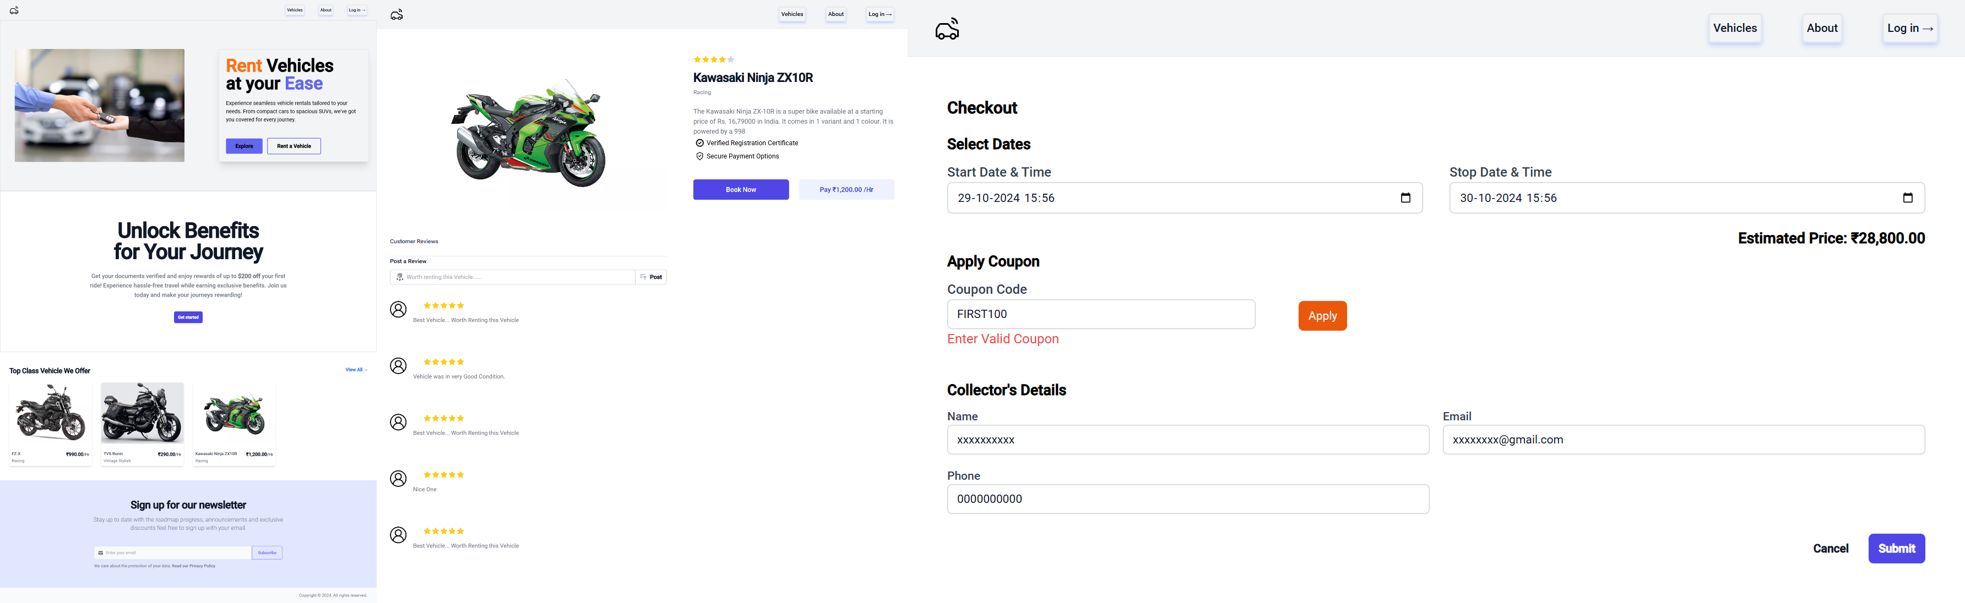Focus the Phone field showing 0000000000

[1188, 500]
